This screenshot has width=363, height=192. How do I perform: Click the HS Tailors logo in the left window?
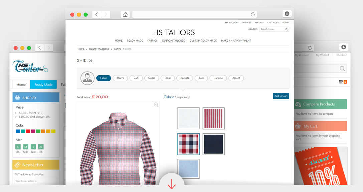pyautogui.click(x=30, y=66)
